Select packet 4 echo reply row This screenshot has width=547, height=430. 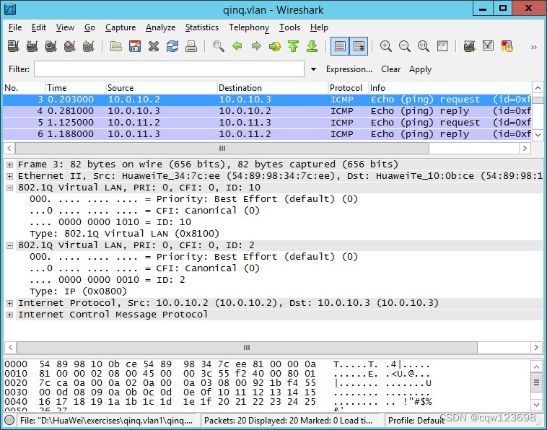point(267,111)
